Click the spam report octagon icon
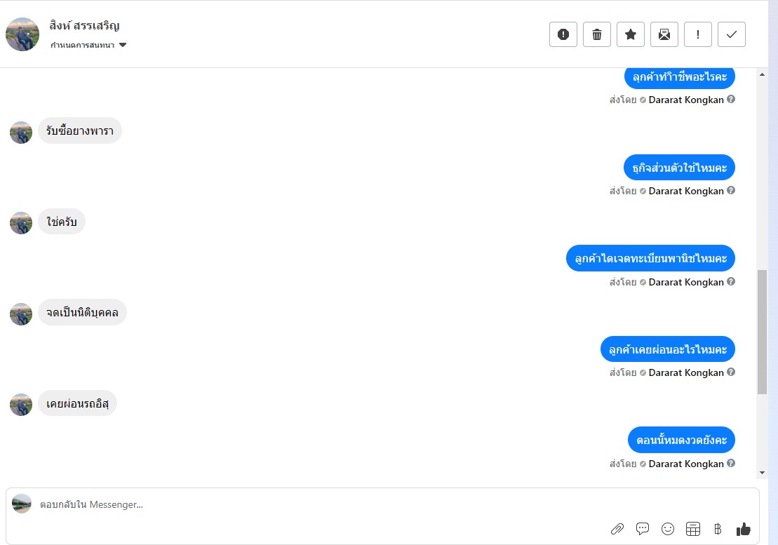778x545 pixels. 563,34
